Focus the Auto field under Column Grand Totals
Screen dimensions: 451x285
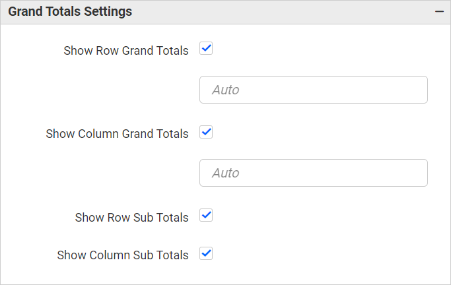pyautogui.click(x=313, y=173)
